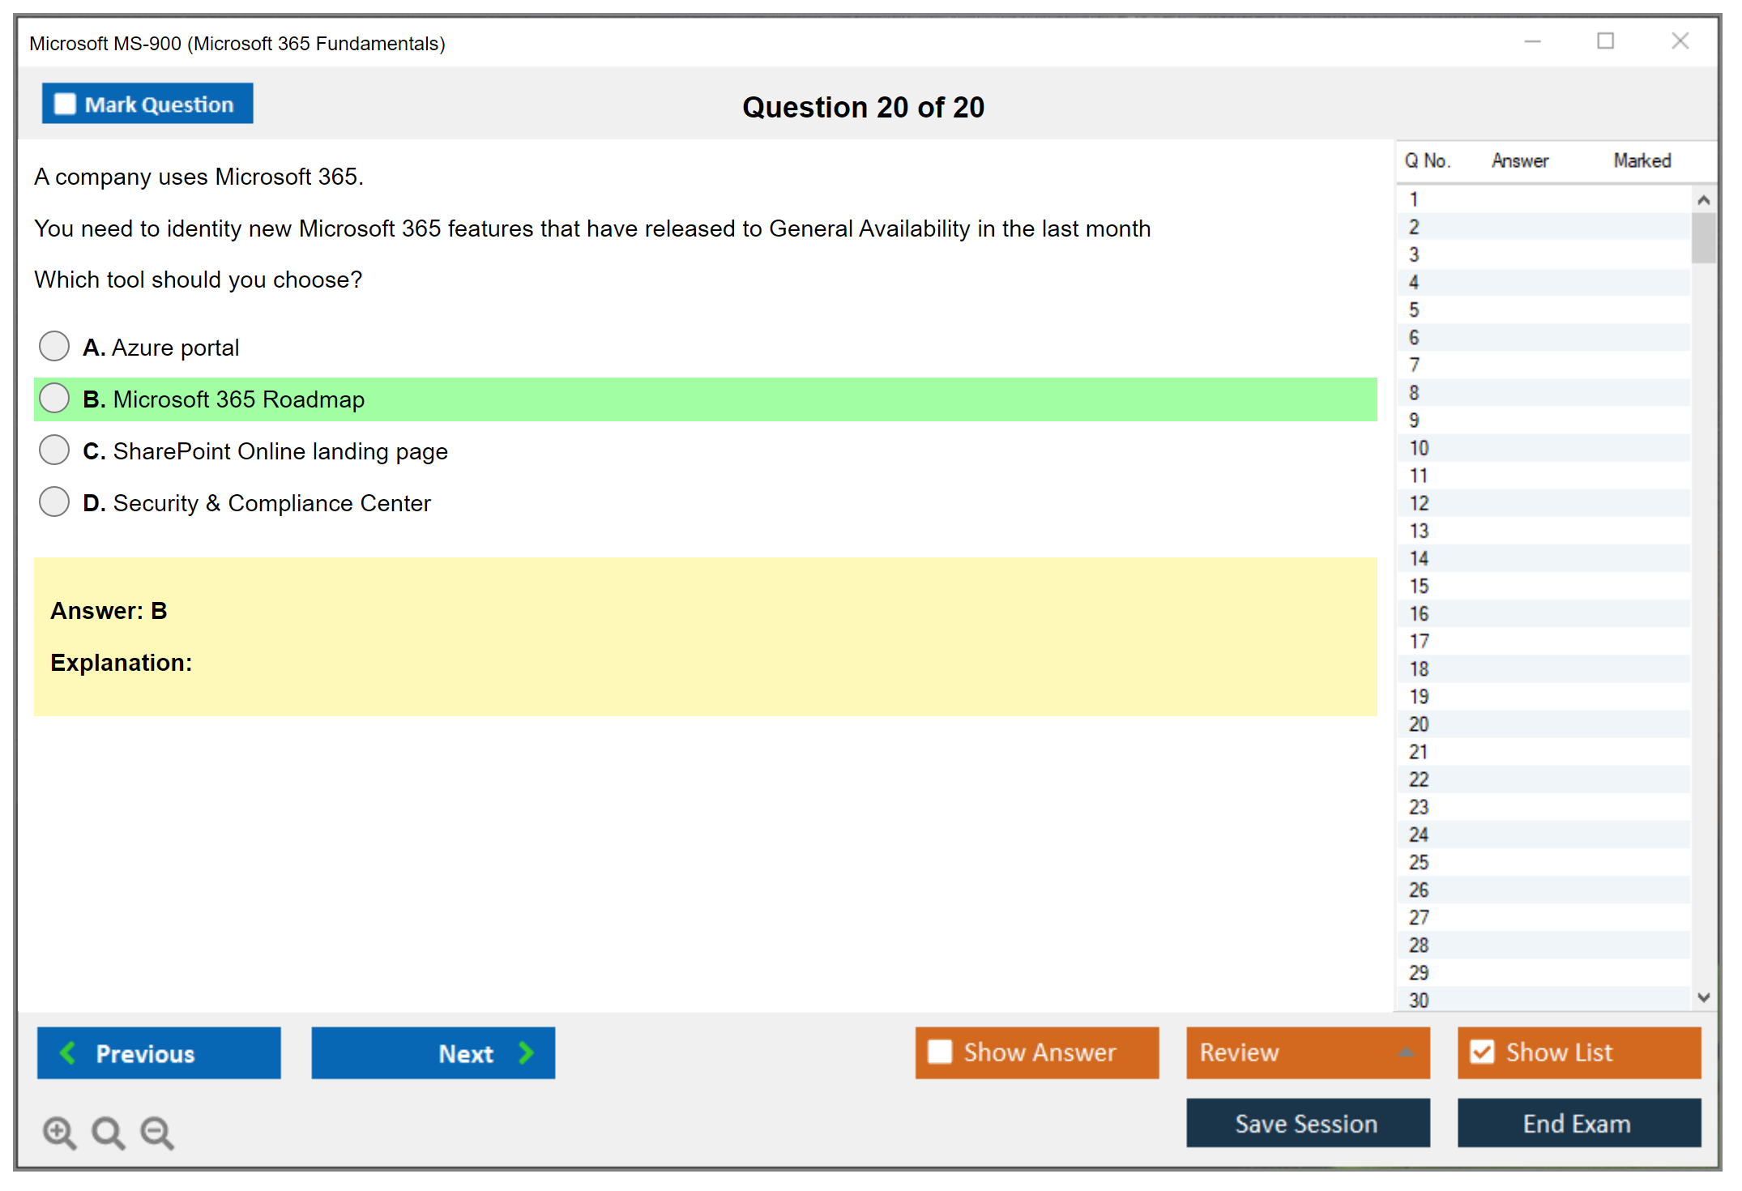Click the zoom in magnifier icon
The image size is (1742, 1191).
59,1132
